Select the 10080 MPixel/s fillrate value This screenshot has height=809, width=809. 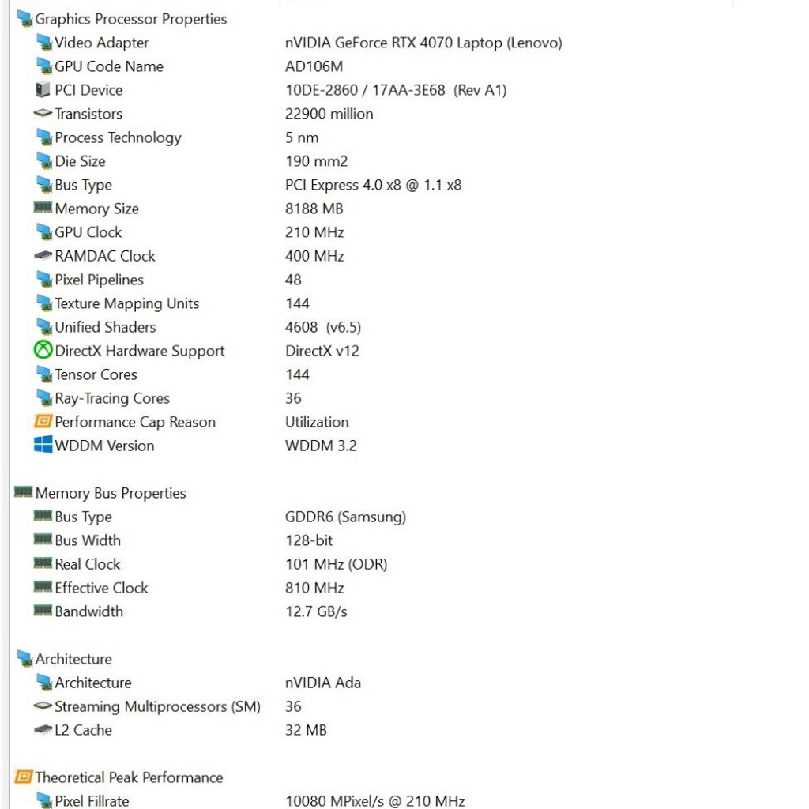(374, 801)
